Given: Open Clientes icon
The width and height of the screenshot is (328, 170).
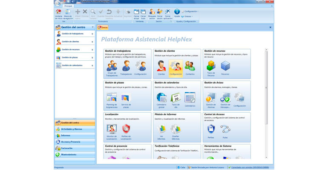Looking at the screenshot, I should click(x=161, y=68).
